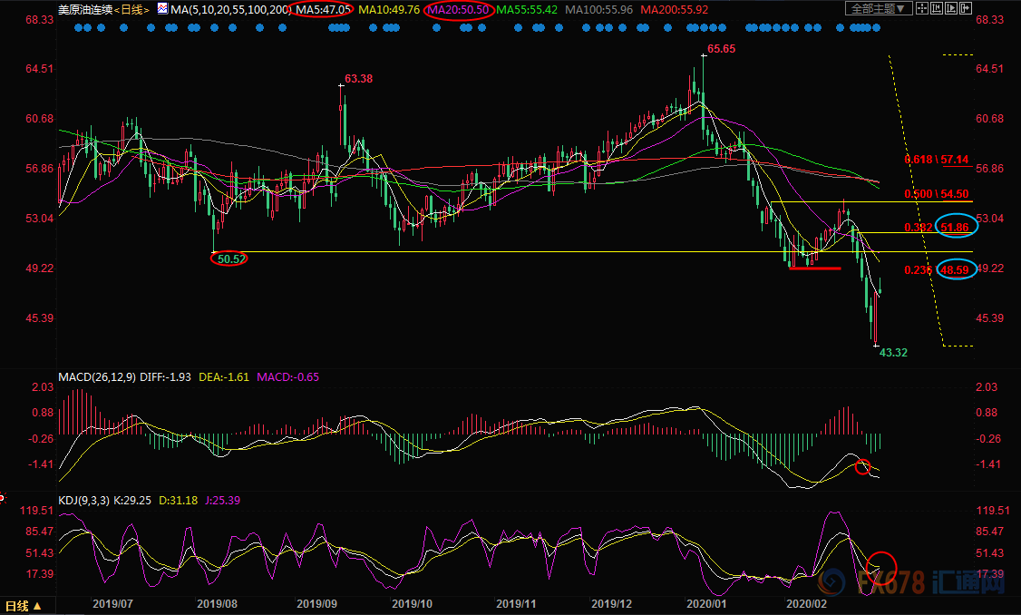Click the 2020/01 date on timeline
1021x615 pixels.
706,604
